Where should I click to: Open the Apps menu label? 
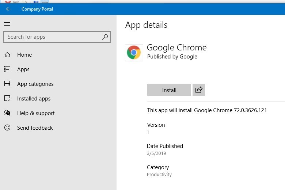(x=23, y=69)
